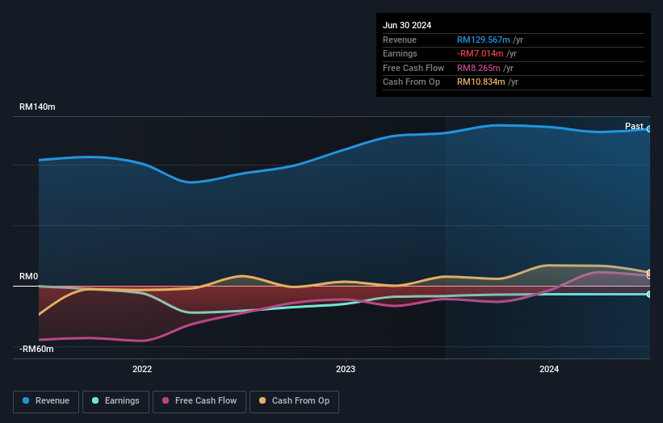Click the Past label on chart
Screen dimensions: 663x423
(x=634, y=126)
